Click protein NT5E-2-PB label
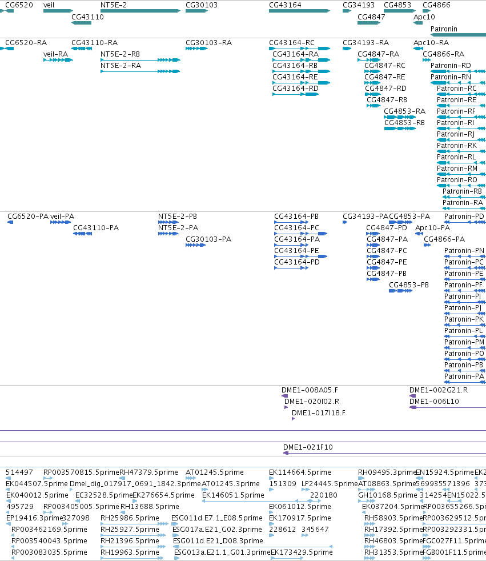Screen dimensions: 486x561 tap(178, 217)
